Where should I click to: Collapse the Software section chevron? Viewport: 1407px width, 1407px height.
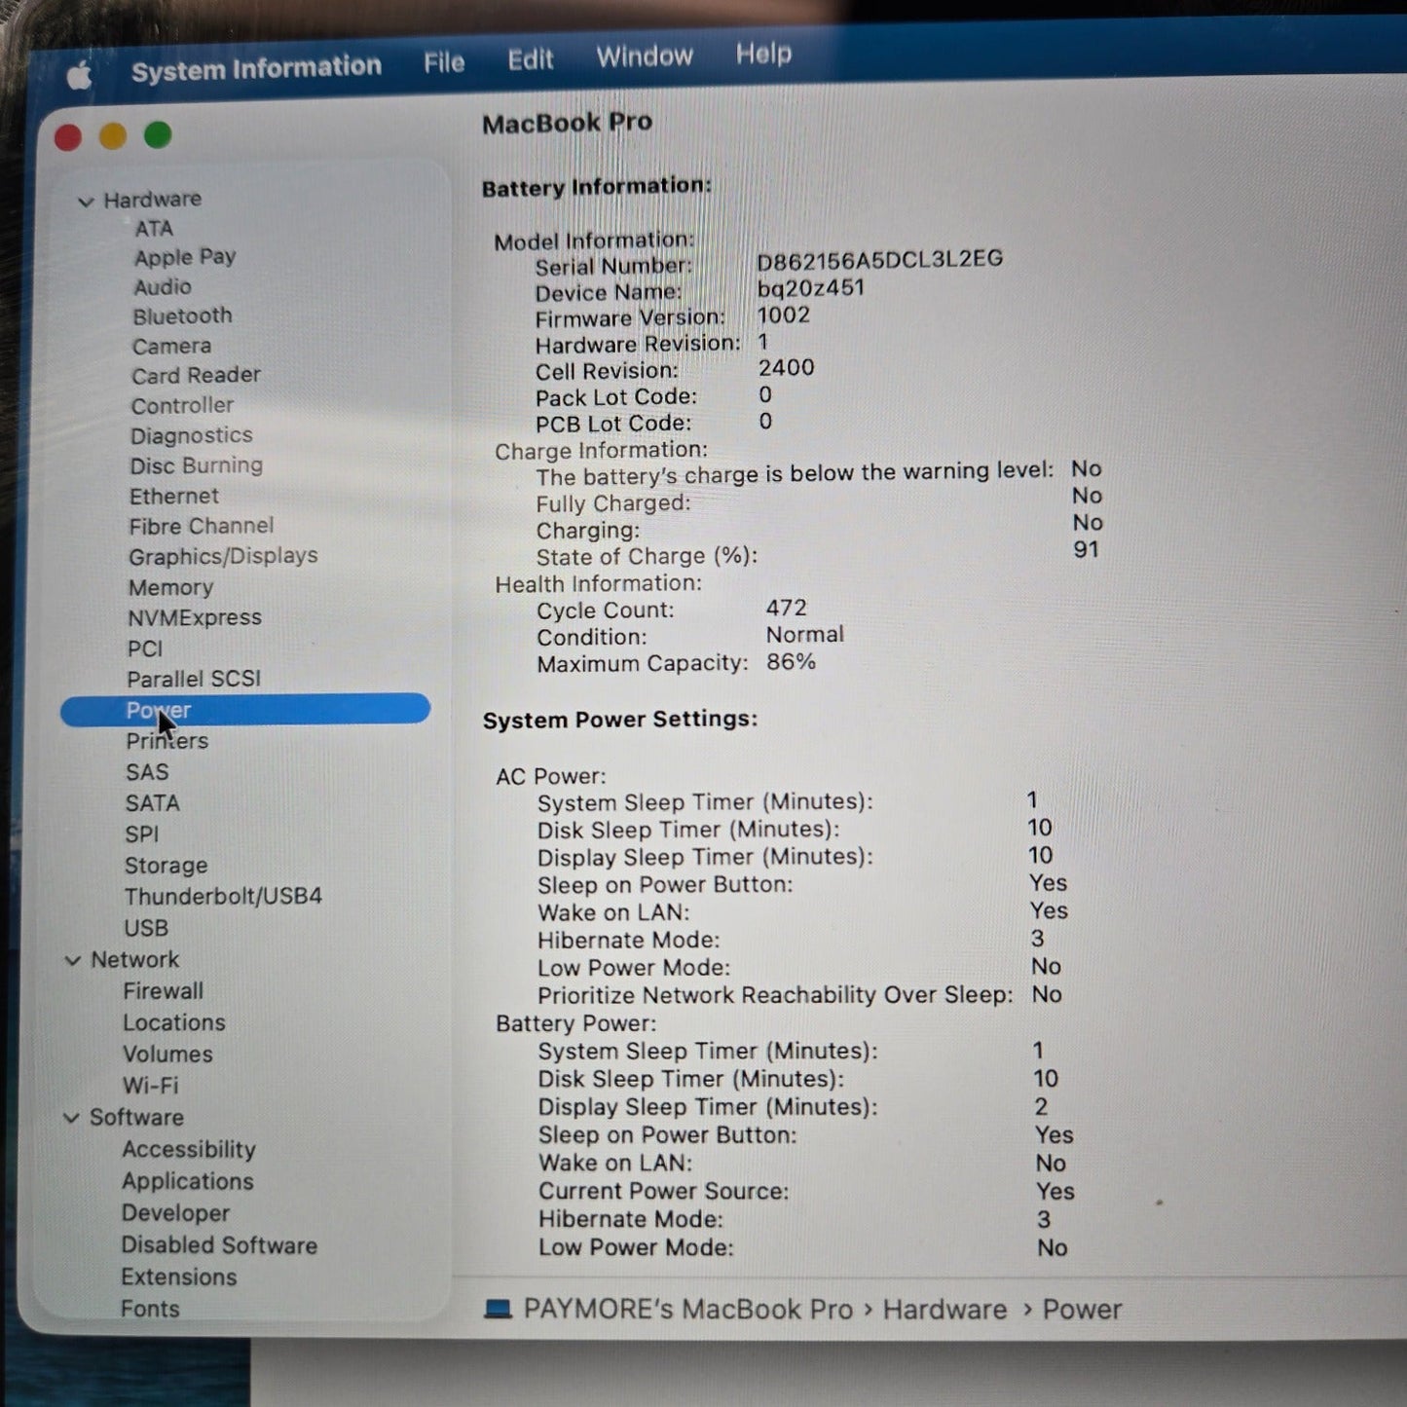pos(71,1118)
